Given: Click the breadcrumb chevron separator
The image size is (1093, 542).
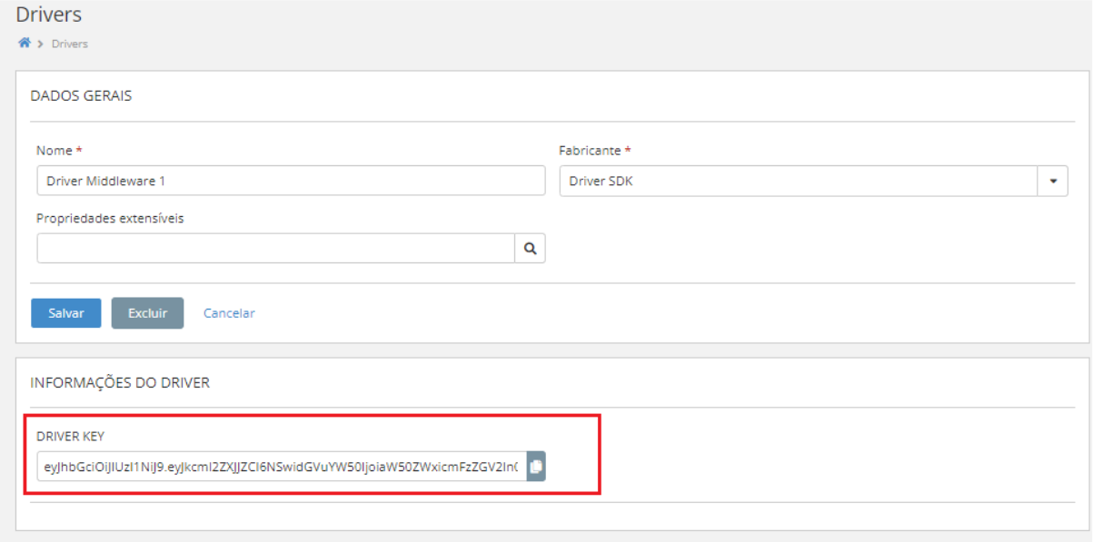Looking at the screenshot, I should coord(42,44).
